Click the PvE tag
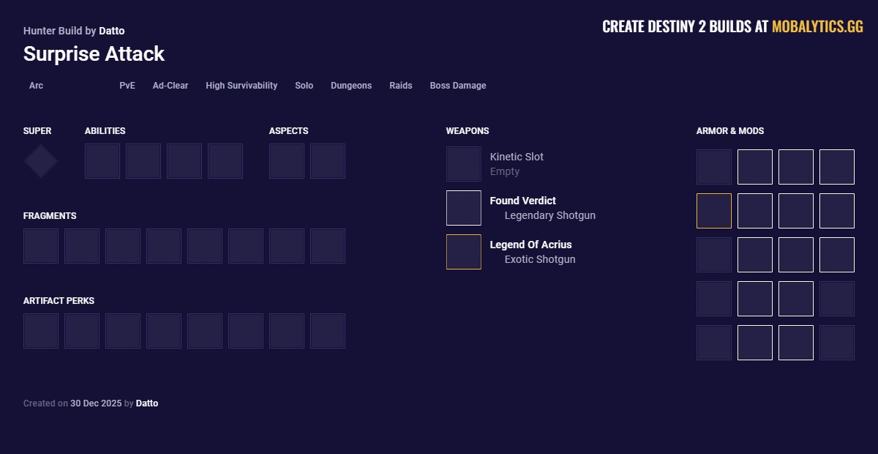 tap(127, 86)
